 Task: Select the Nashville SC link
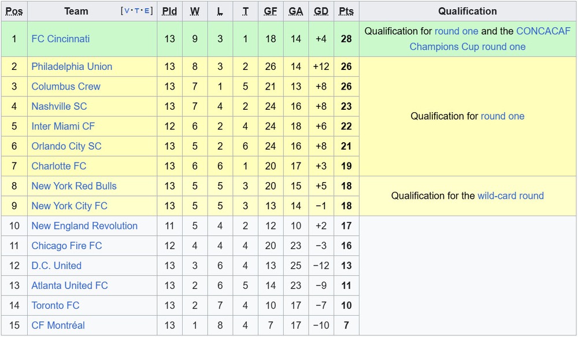pyautogui.click(x=60, y=106)
